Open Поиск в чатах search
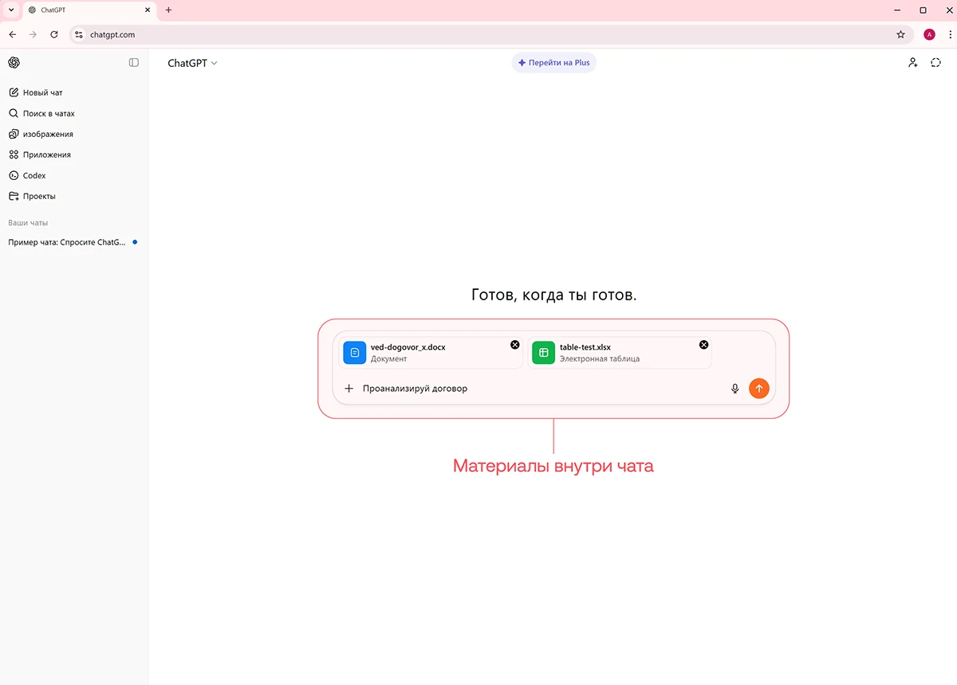The image size is (957, 685). (48, 113)
